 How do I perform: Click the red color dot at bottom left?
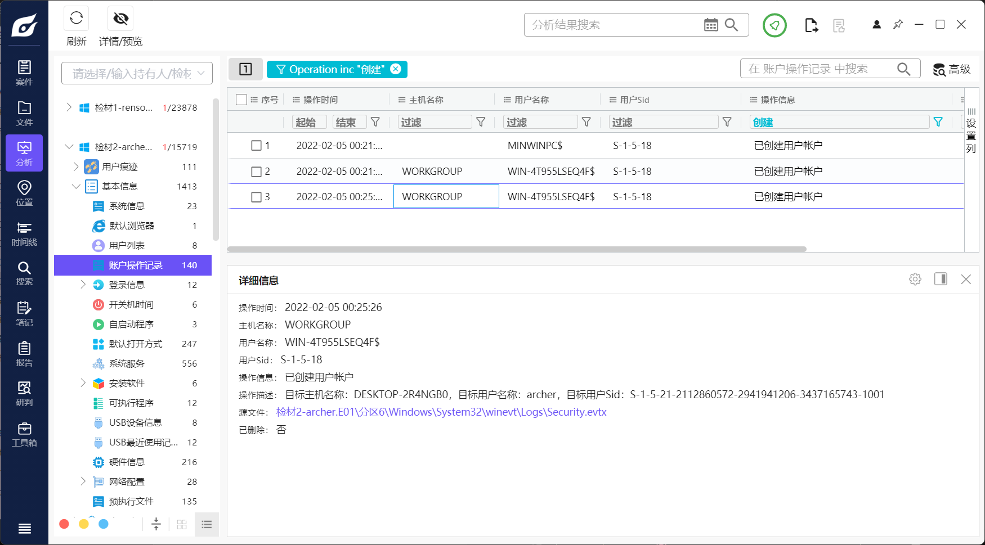pyautogui.click(x=64, y=524)
